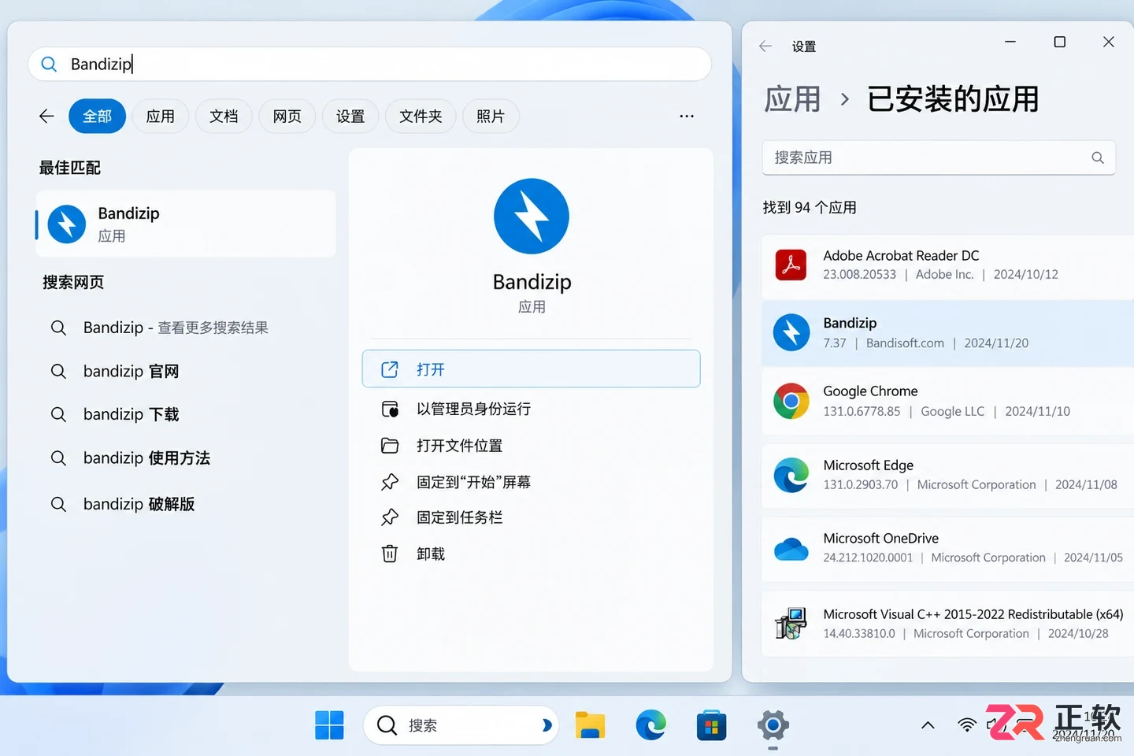Click the Bandizip icon in best match result
The height and width of the screenshot is (756, 1134).
[67, 224]
